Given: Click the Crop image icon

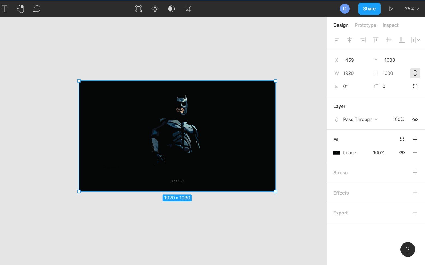Looking at the screenshot, I should click(188, 9).
